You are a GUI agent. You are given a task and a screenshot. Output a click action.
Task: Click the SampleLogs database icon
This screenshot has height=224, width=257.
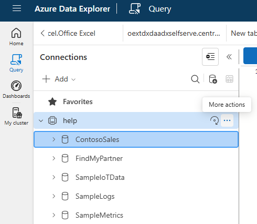[x=65, y=196]
